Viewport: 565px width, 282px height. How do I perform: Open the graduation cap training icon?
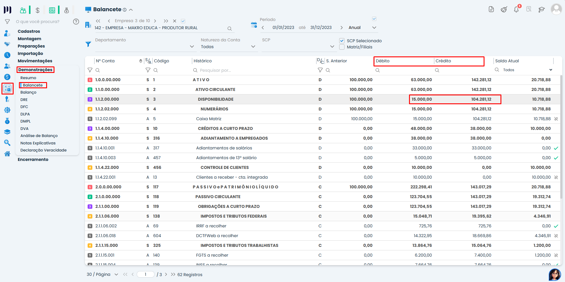[541, 9]
